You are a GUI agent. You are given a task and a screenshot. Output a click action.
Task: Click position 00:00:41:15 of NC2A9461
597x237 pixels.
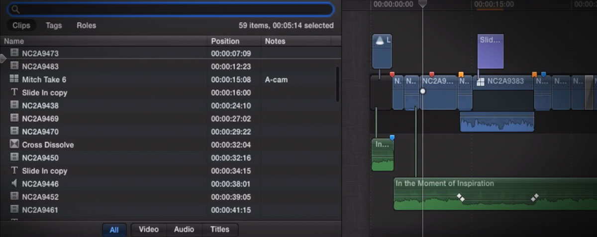click(231, 210)
